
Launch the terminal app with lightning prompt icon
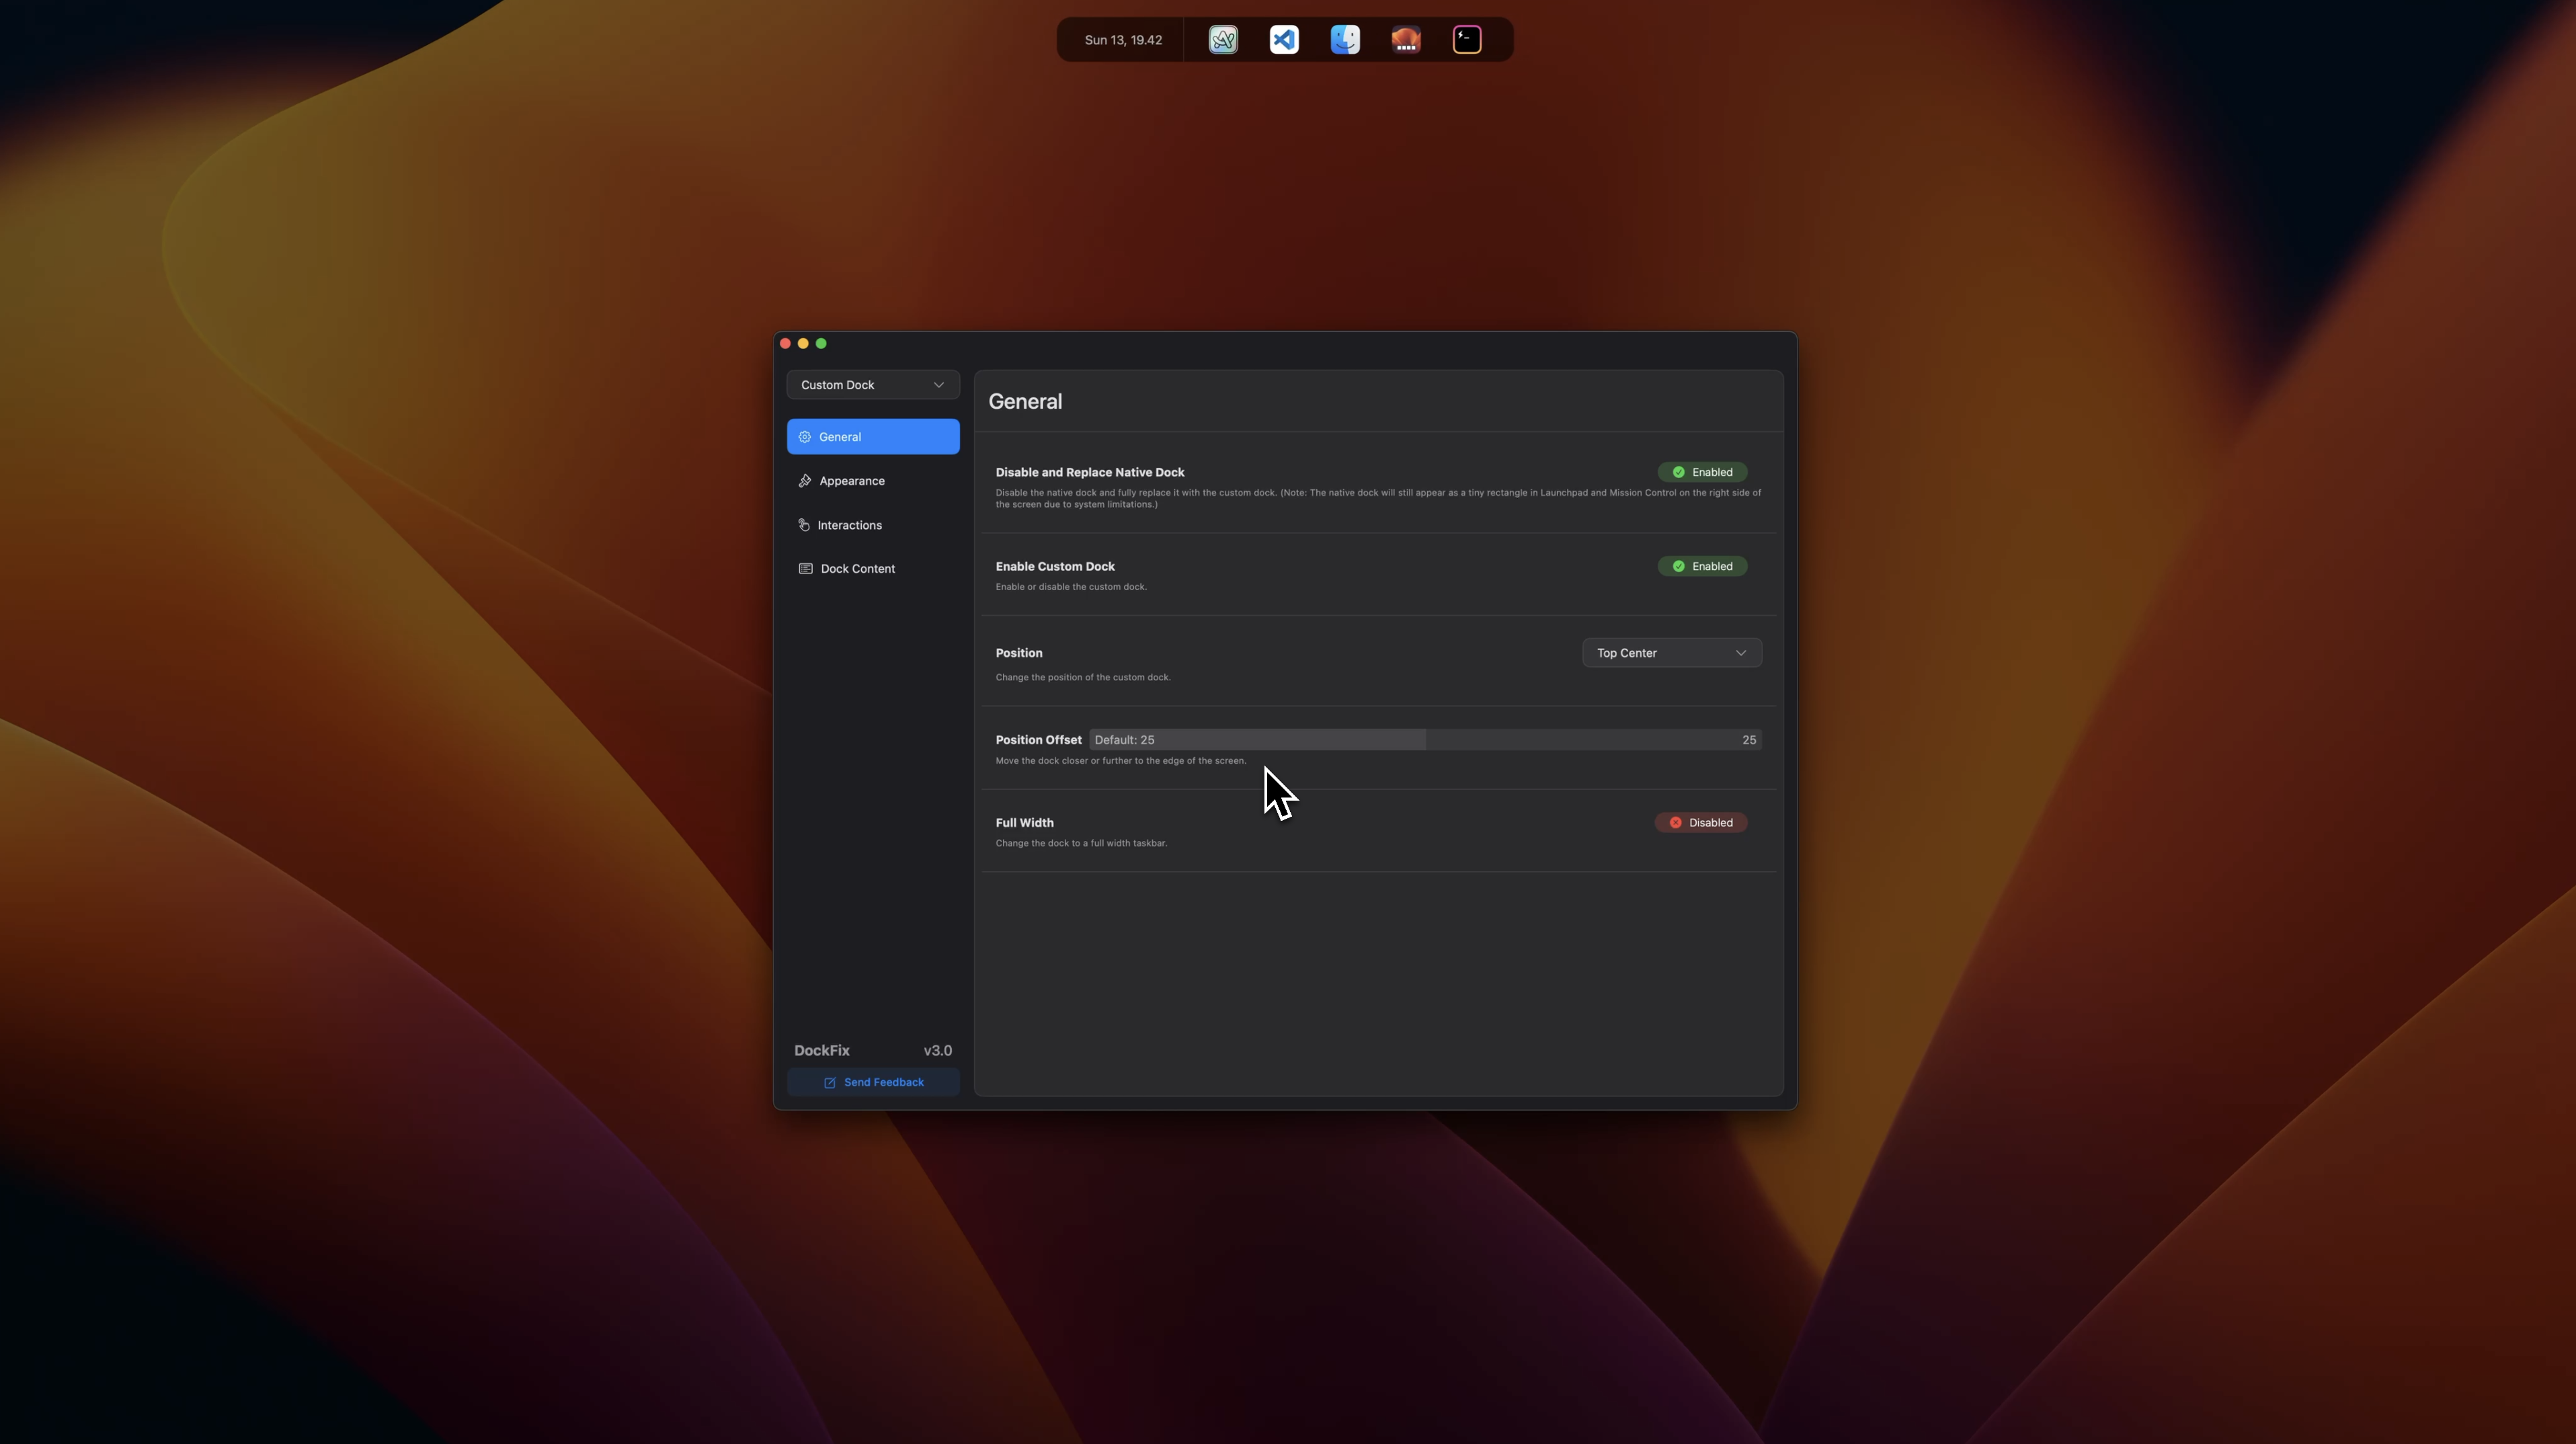tap(1467, 40)
